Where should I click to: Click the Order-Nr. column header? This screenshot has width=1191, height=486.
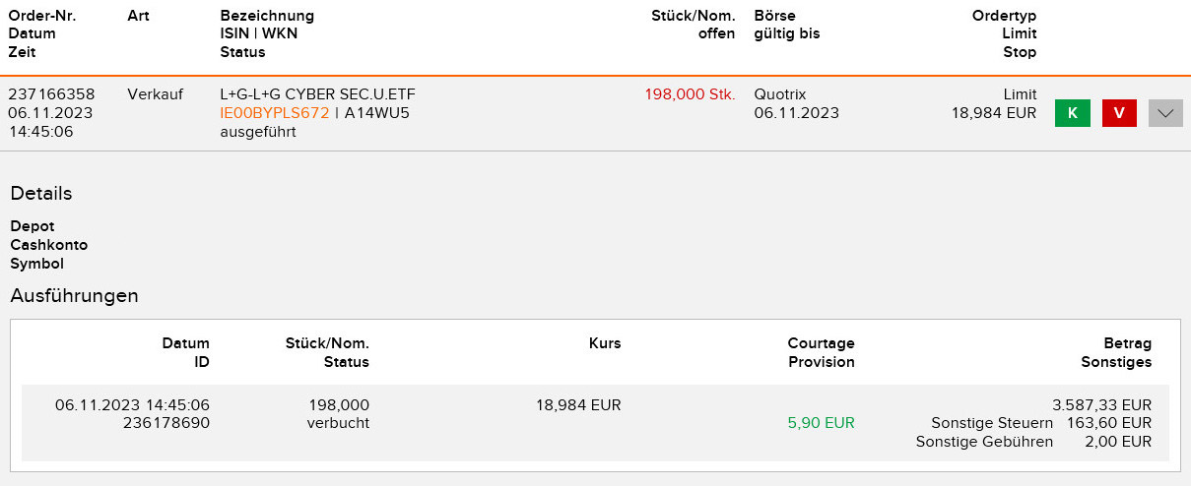coord(42,16)
